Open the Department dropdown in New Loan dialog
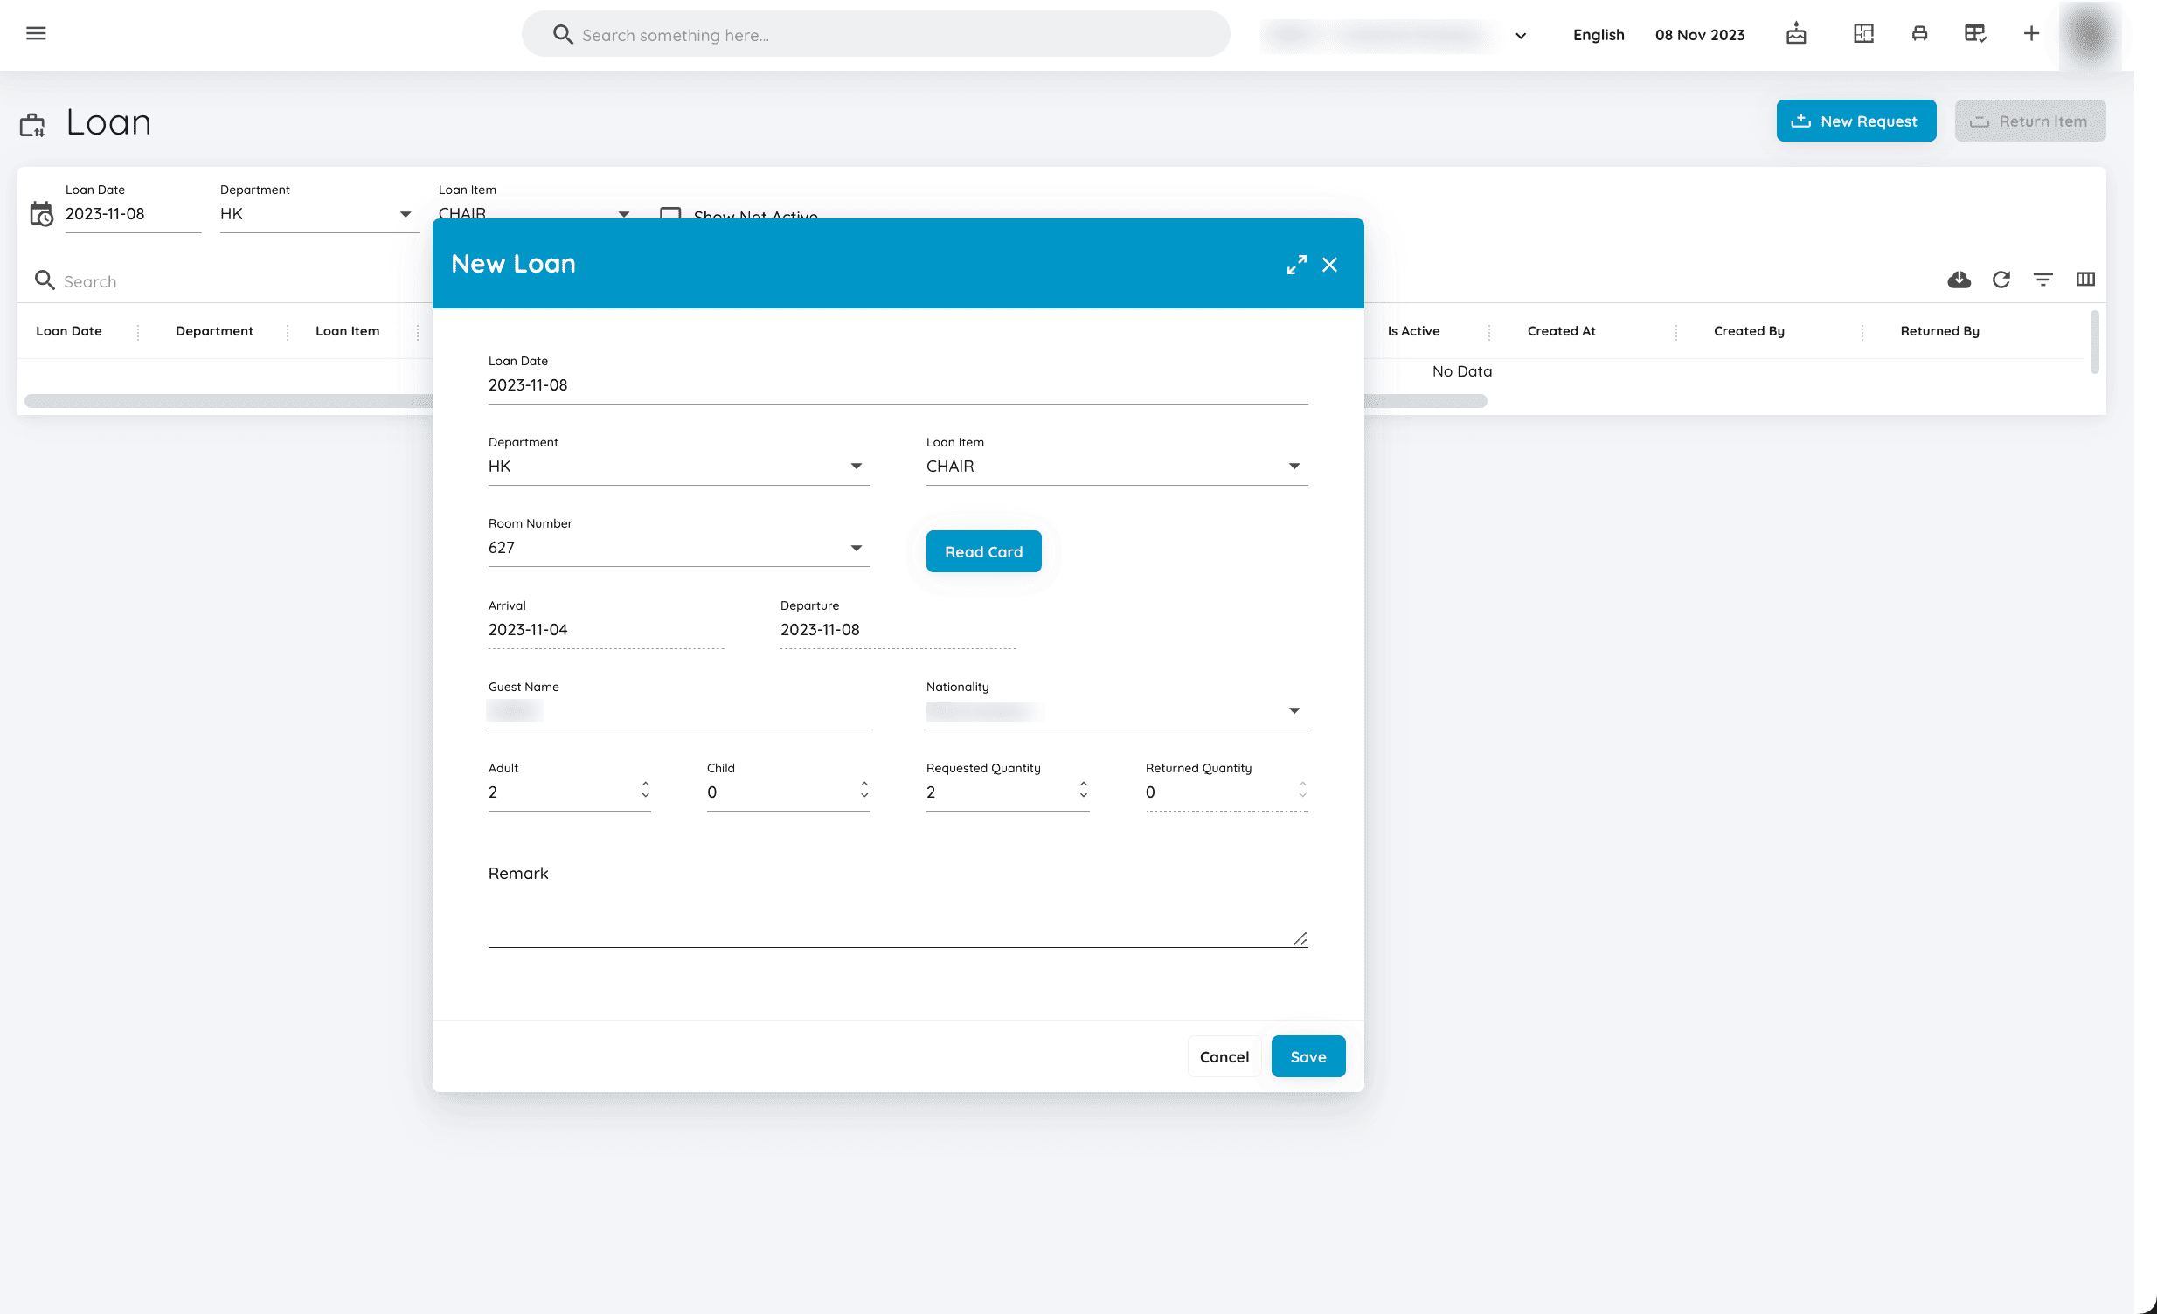The height and width of the screenshot is (1314, 2157). (x=678, y=467)
